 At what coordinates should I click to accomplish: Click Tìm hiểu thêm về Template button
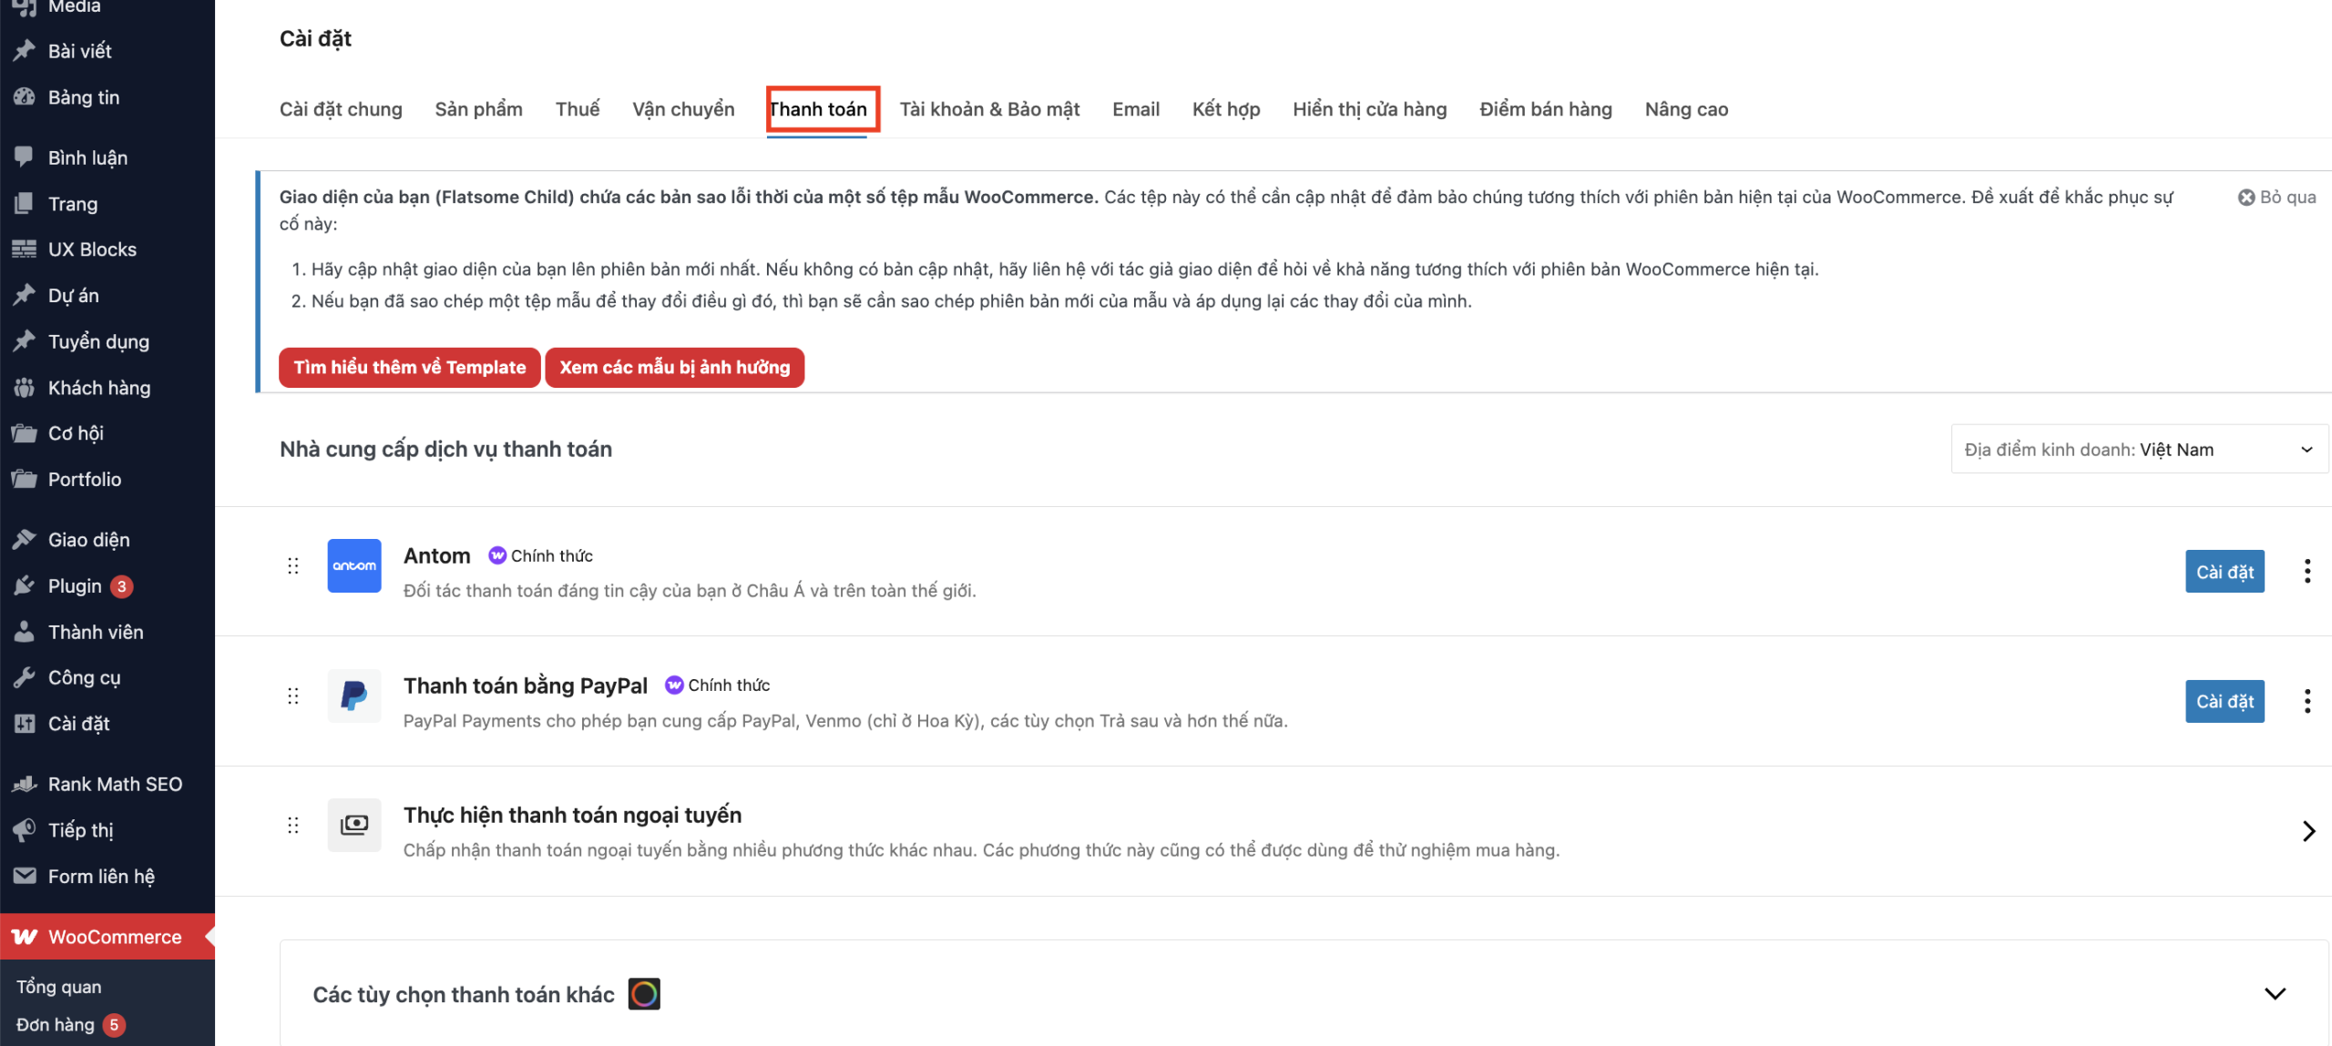(x=410, y=368)
